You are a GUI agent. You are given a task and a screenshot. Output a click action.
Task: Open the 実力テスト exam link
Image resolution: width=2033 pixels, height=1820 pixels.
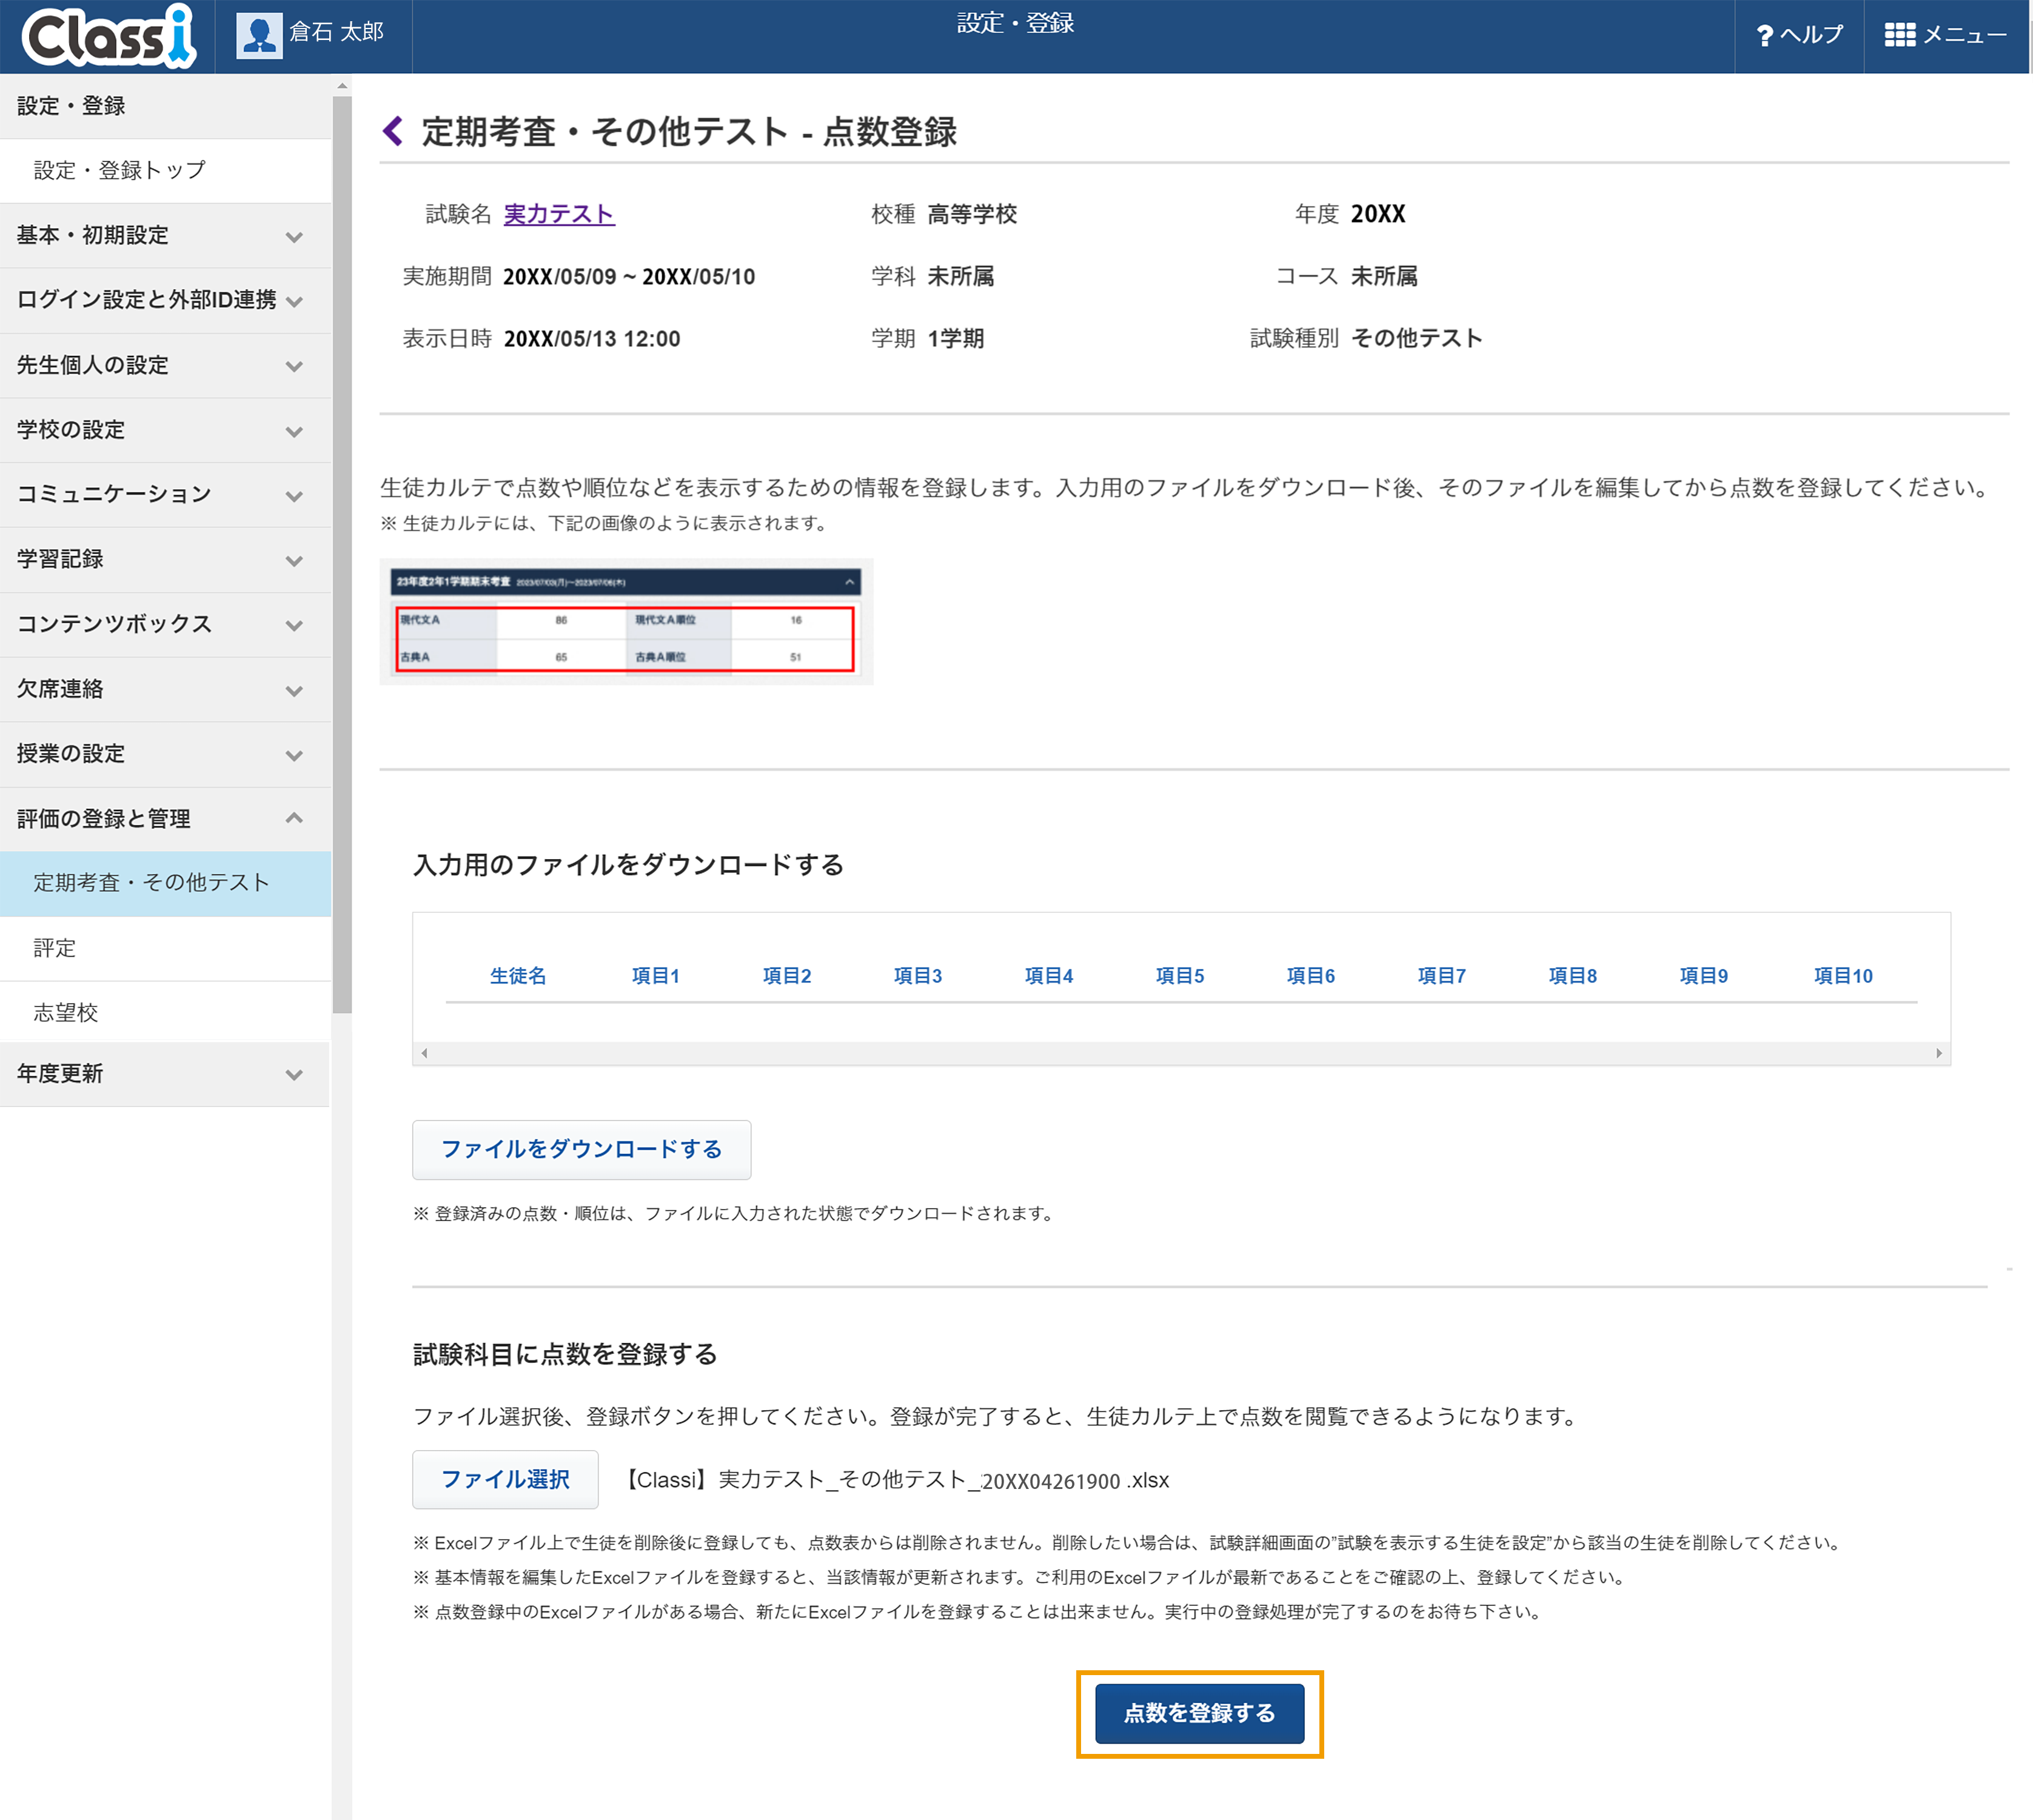coord(559,214)
